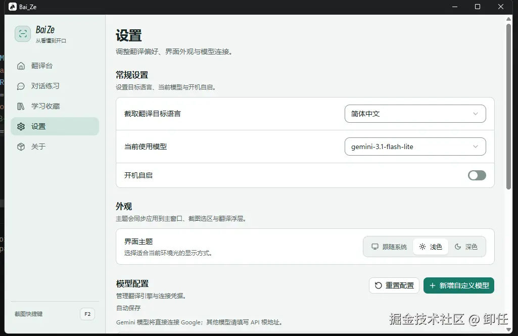
Task: Click the reset arrow icon in 重置配置
Action: 378,285
